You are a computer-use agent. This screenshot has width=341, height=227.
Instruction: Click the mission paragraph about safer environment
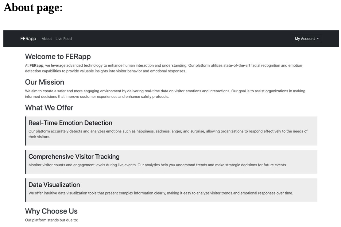(x=165, y=94)
